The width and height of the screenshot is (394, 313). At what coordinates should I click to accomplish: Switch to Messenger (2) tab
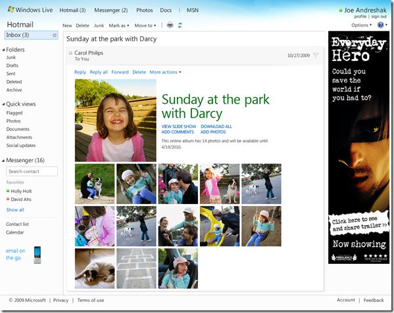tap(111, 10)
